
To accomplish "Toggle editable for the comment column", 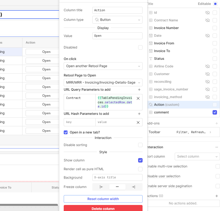I will point(215,112).
